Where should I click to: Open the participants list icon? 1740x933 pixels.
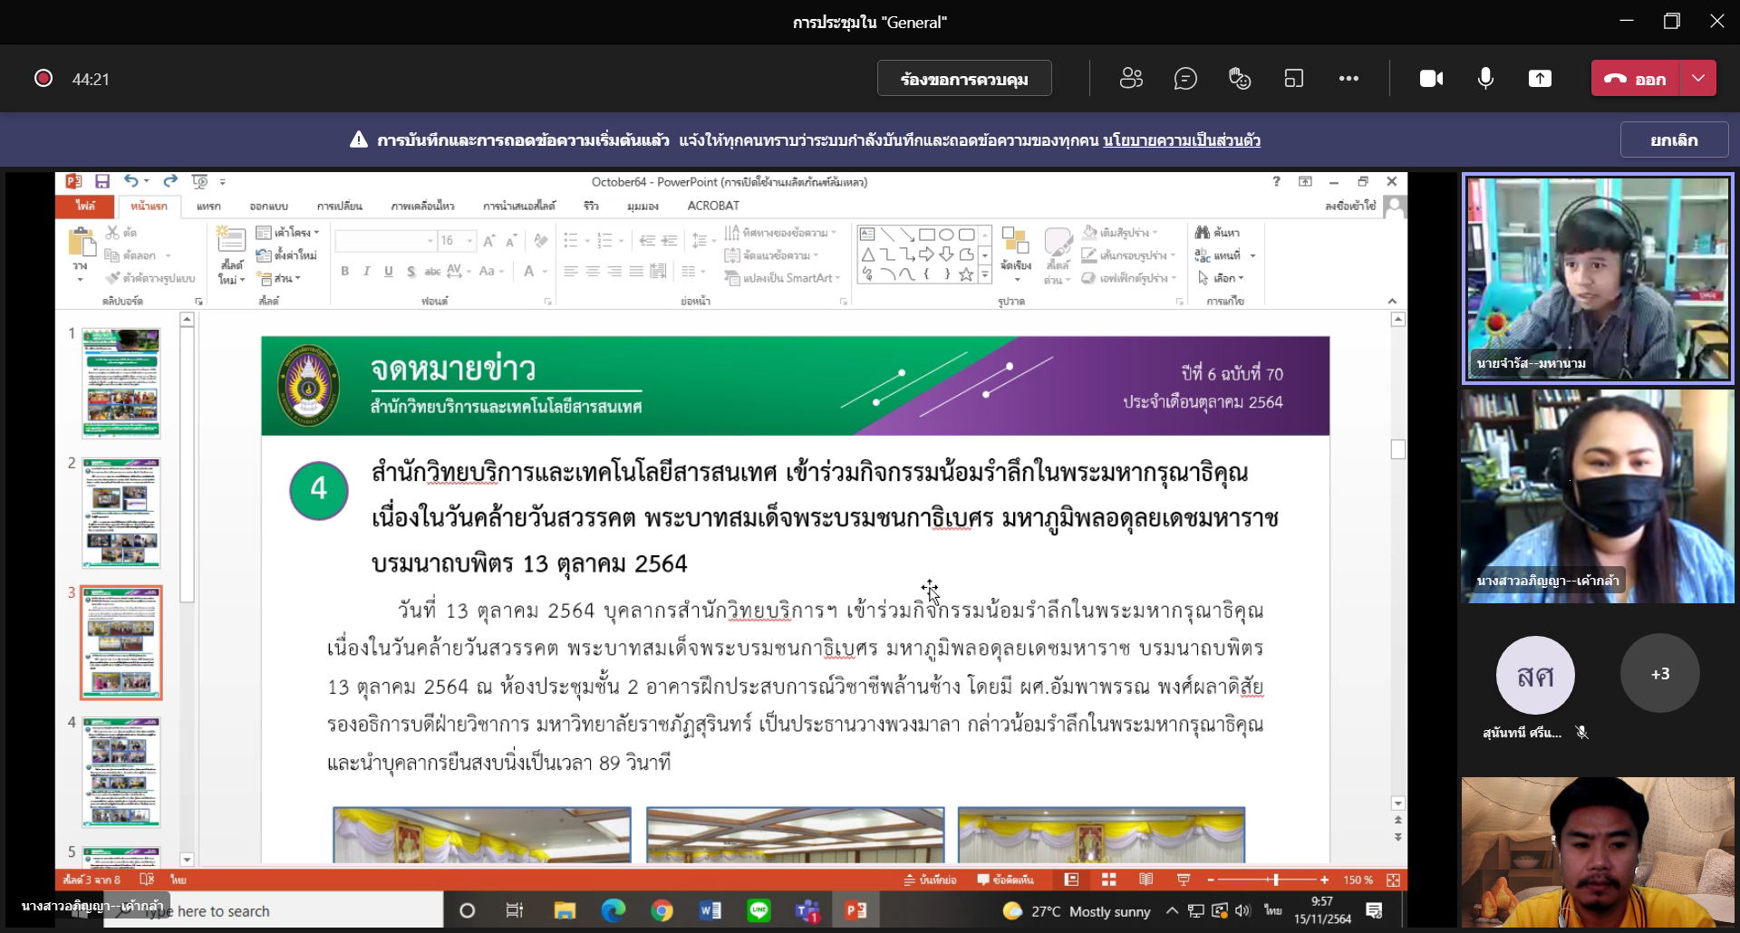1131,79
